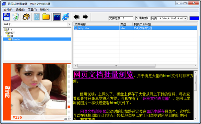Click the file list left scroll arrow

[x=75, y=66]
